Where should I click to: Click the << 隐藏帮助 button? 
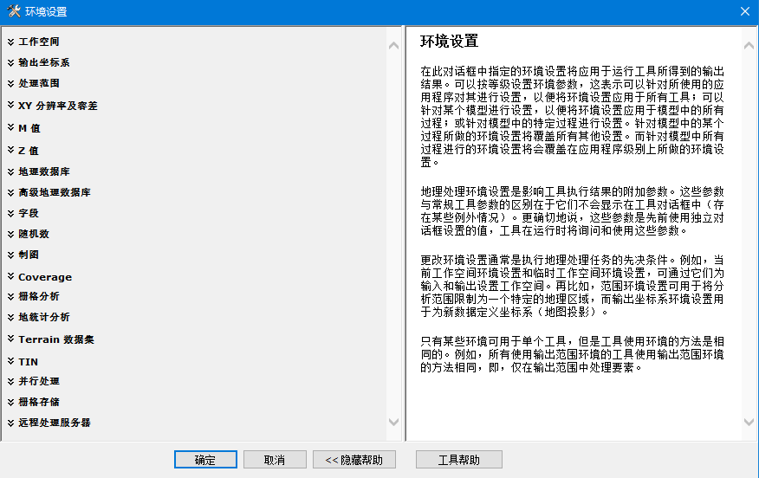(x=354, y=460)
